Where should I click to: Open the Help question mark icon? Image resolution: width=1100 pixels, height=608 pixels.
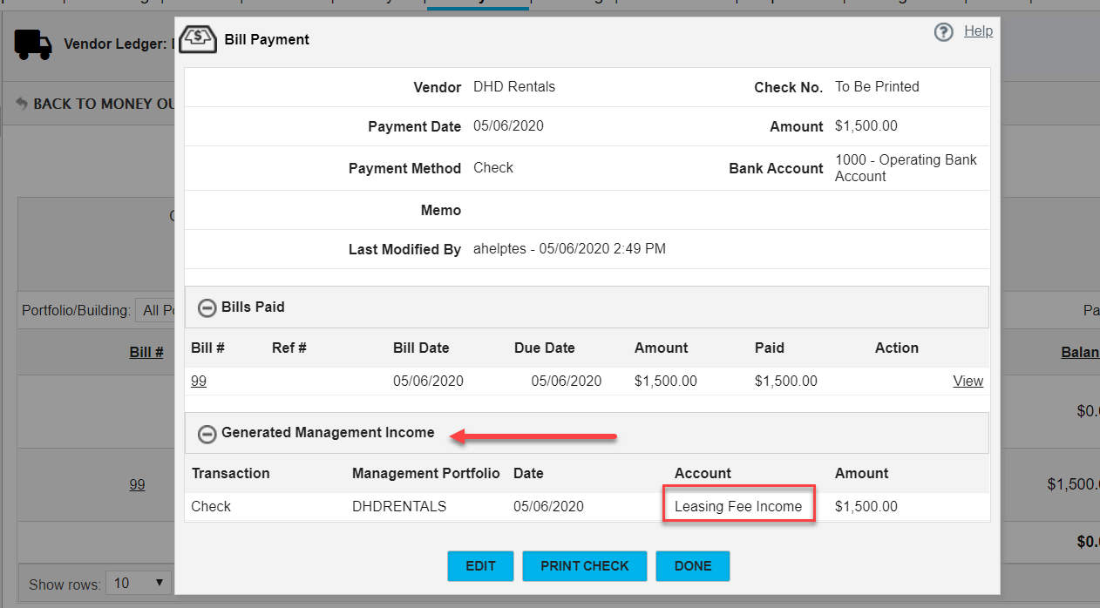coord(943,33)
